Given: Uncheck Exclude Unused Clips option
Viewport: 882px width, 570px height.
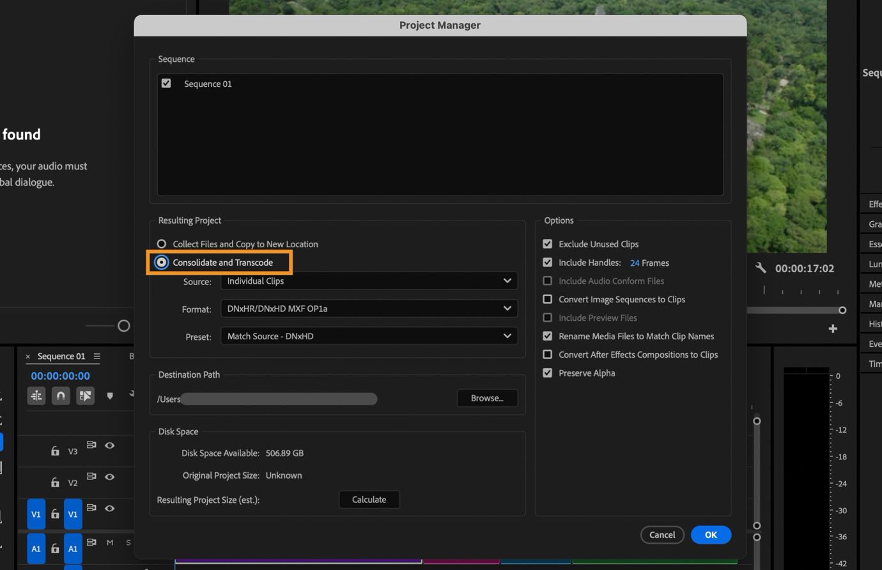Looking at the screenshot, I should [x=548, y=244].
